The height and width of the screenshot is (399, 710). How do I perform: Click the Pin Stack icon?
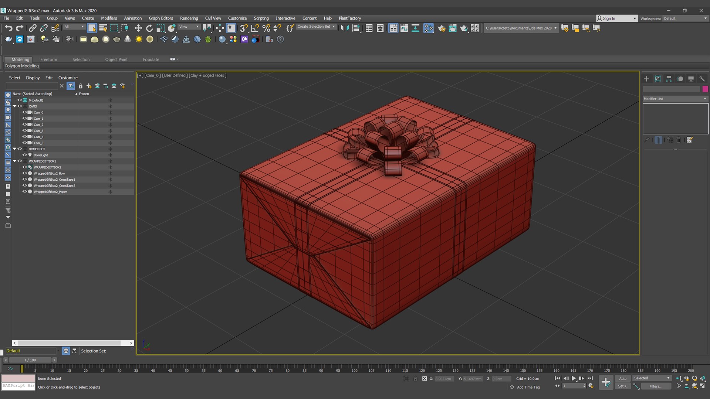pyautogui.click(x=646, y=140)
